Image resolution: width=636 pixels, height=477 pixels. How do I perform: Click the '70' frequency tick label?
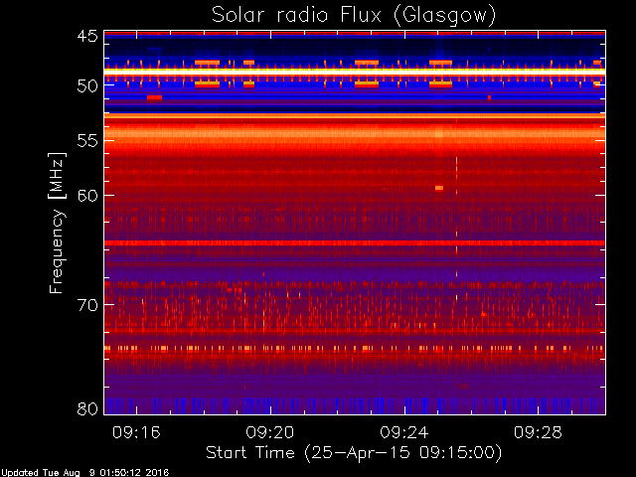[x=87, y=305]
